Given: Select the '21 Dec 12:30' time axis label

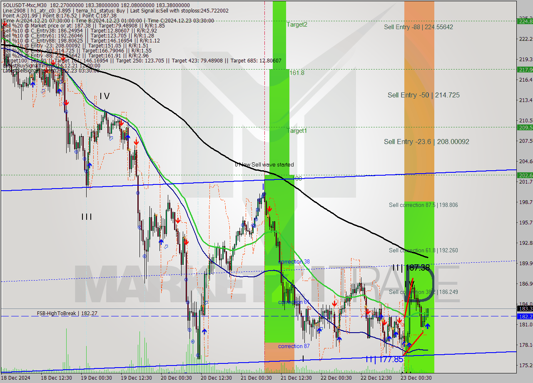Looking at the screenshot, I should [x=296, y=378].
